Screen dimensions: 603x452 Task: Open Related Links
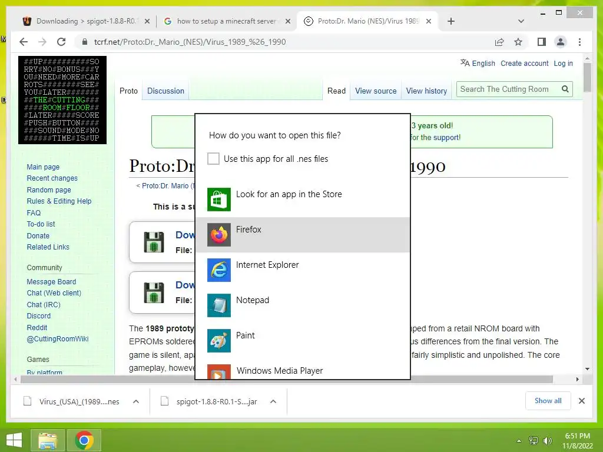click(x=48, y=247)
